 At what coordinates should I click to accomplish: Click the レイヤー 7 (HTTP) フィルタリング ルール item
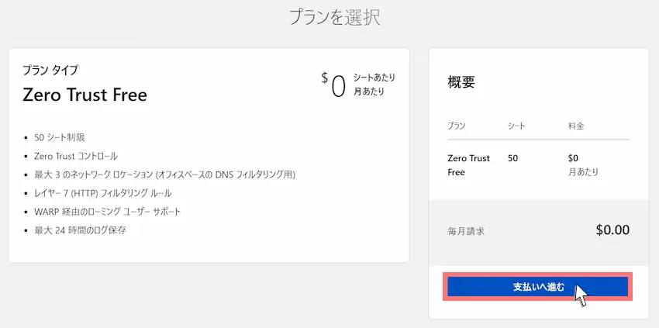point(103,193)
